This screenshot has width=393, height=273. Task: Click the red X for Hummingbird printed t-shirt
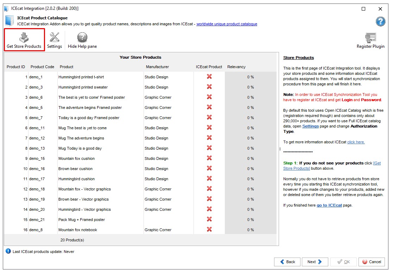tap(209, 77)
